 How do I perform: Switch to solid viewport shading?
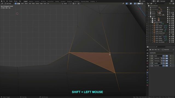click(139, 4)
